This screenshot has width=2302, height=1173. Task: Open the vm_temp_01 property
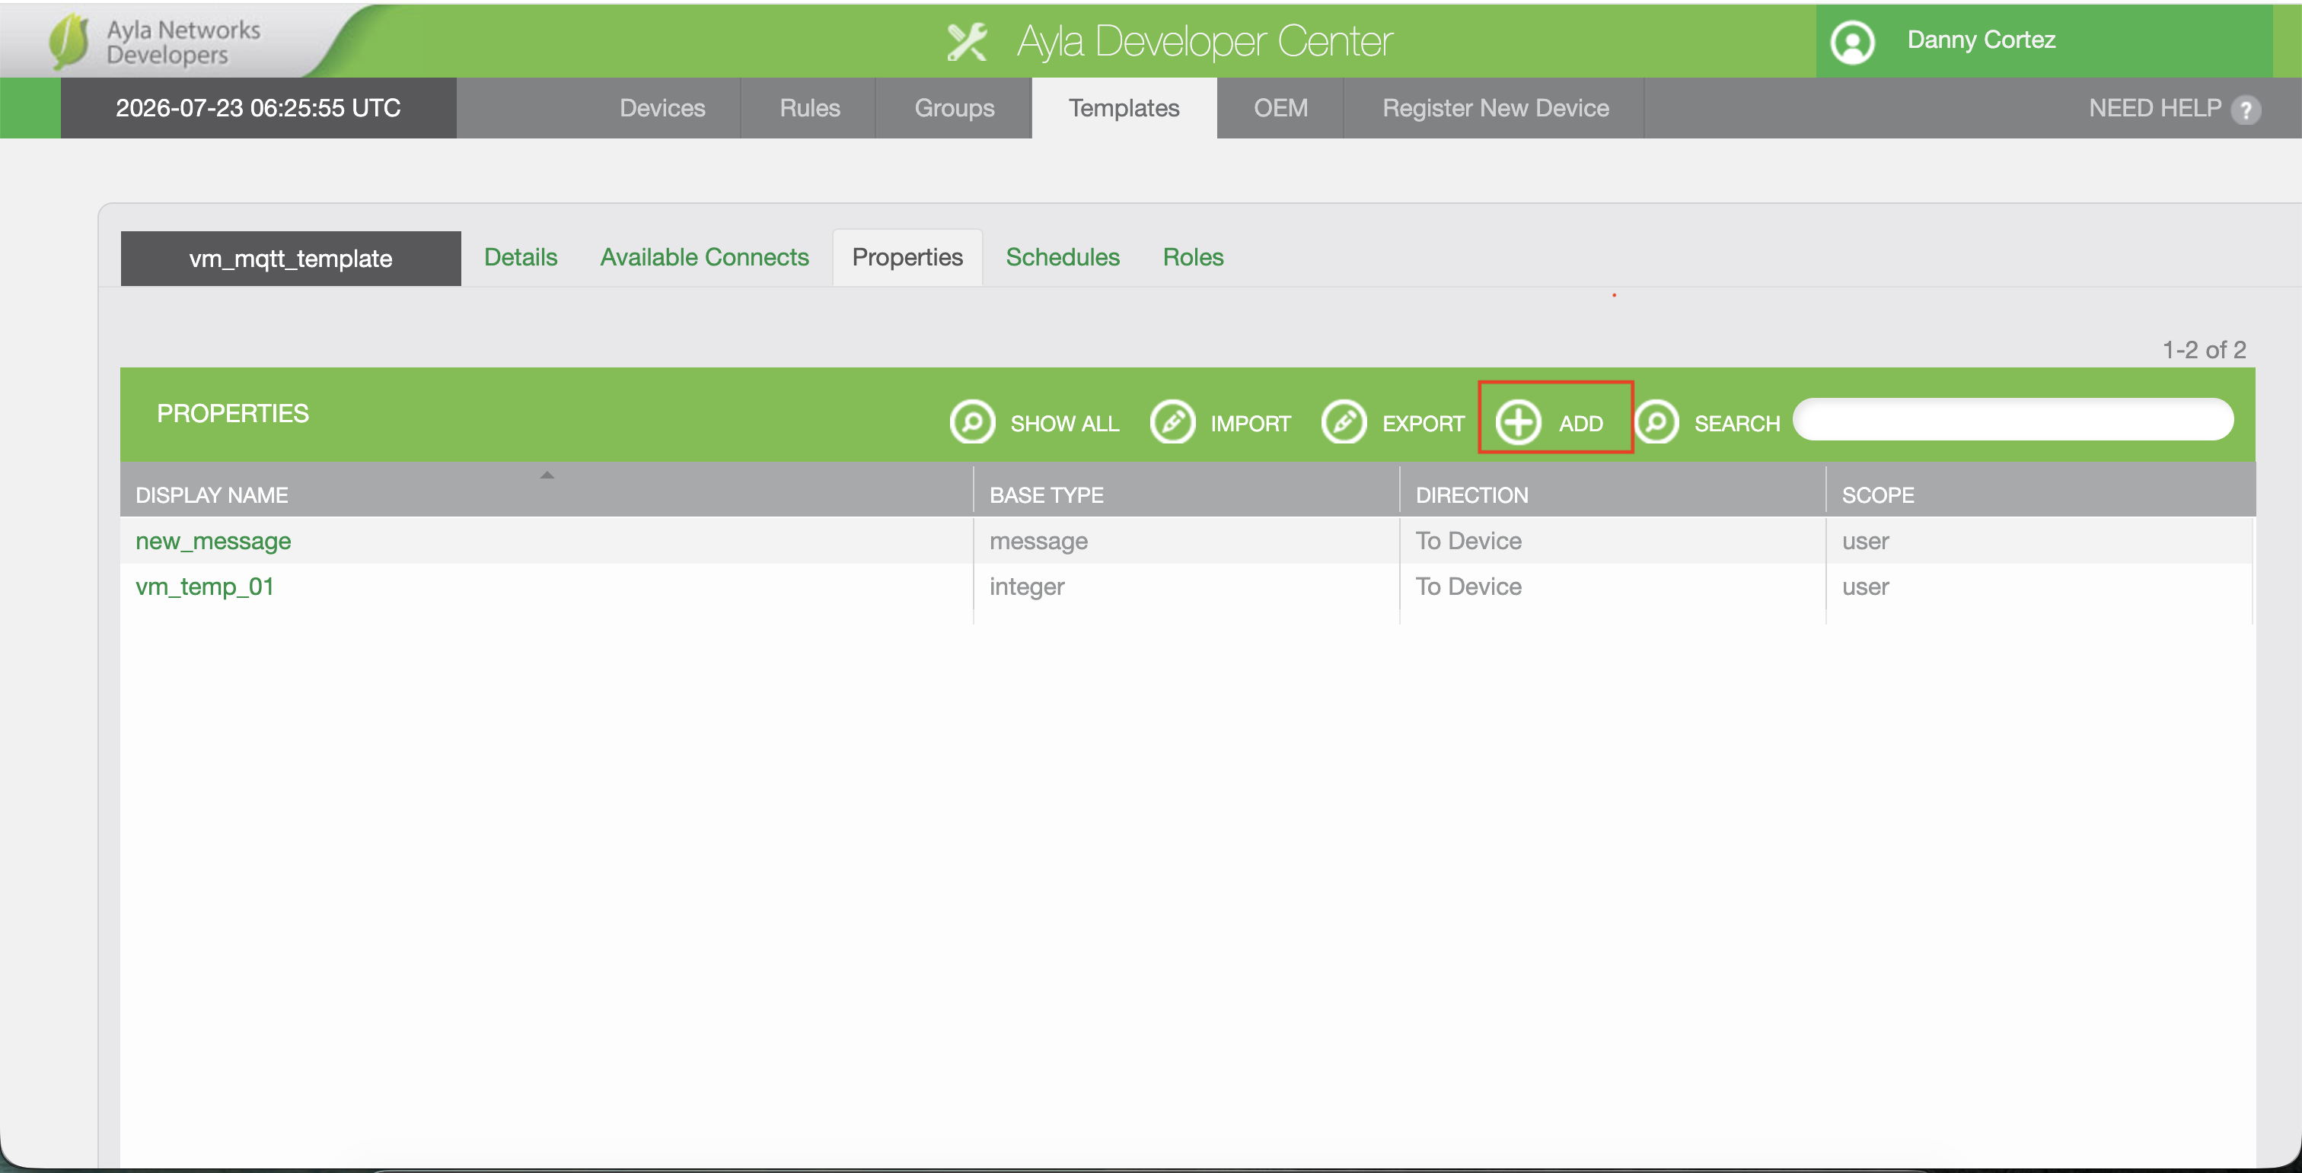click(x=205, y=586)
